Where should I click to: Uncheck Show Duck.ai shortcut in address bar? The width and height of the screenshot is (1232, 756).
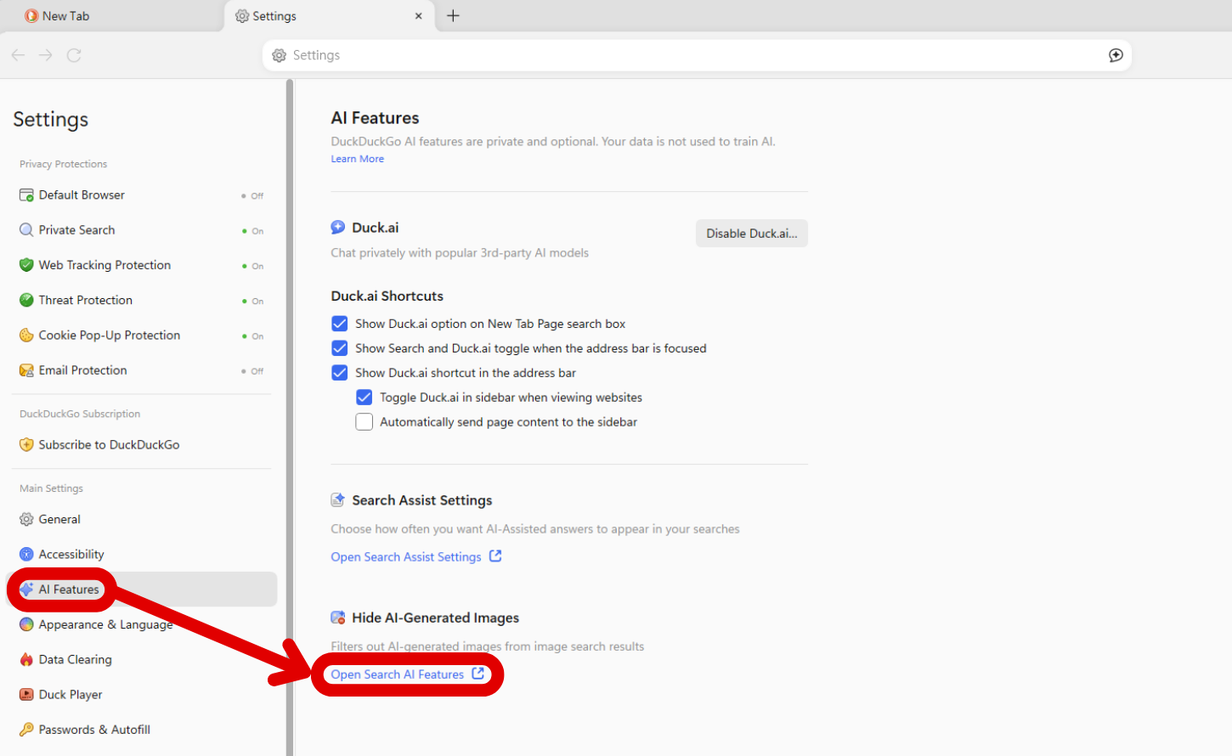click(x=340, y=373)
